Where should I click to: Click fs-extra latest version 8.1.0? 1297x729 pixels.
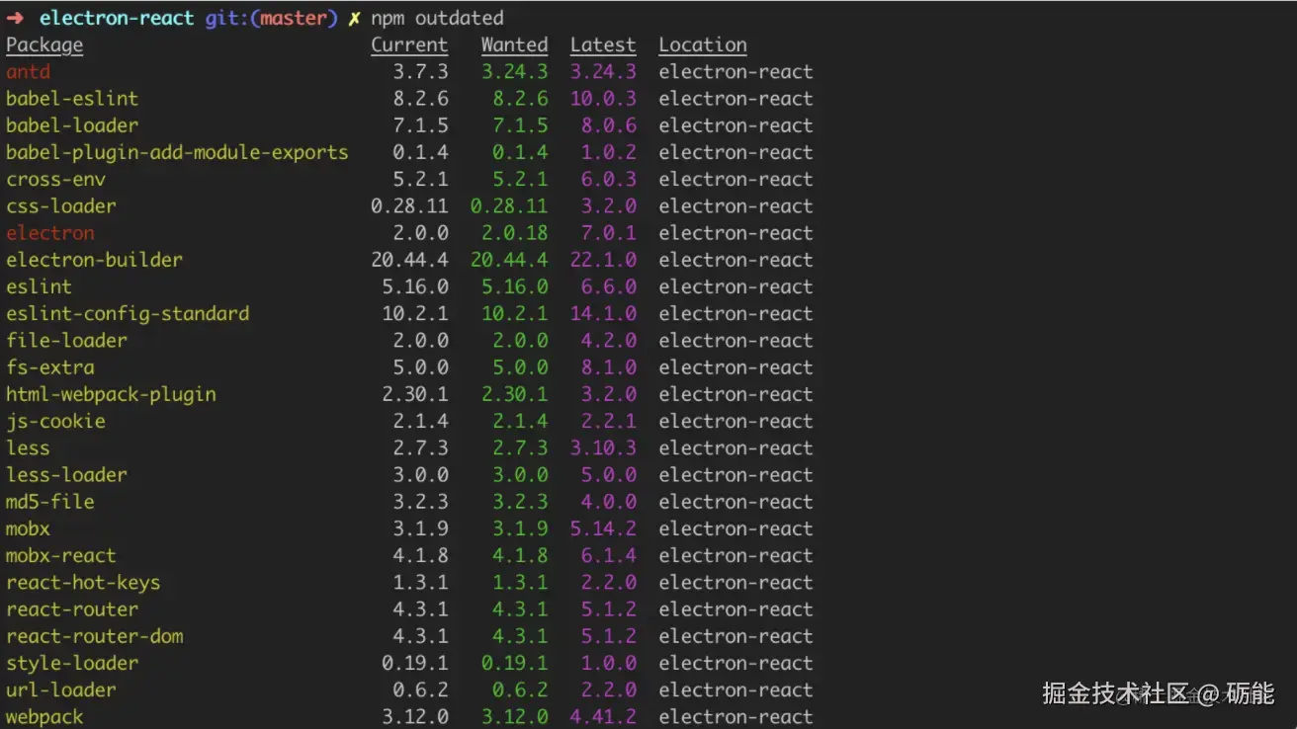[609, 367]
